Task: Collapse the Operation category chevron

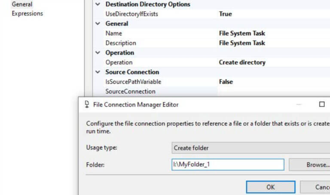Action: tap(98, 53)
